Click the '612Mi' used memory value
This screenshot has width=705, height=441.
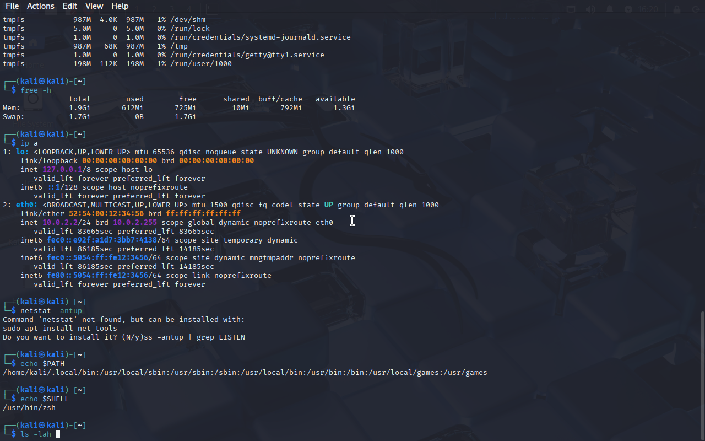tap(133, 108)
